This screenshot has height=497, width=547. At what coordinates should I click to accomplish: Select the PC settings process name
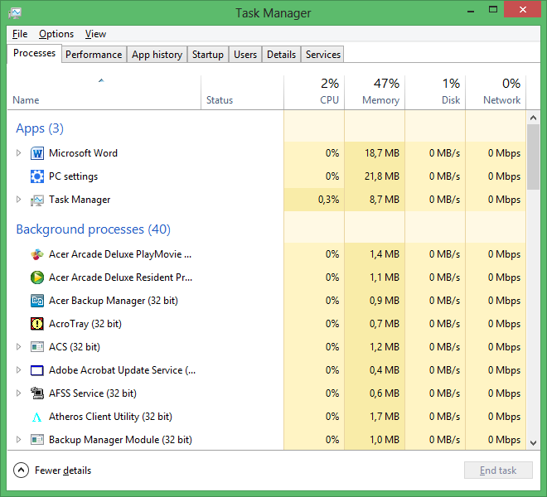[73, 176]
